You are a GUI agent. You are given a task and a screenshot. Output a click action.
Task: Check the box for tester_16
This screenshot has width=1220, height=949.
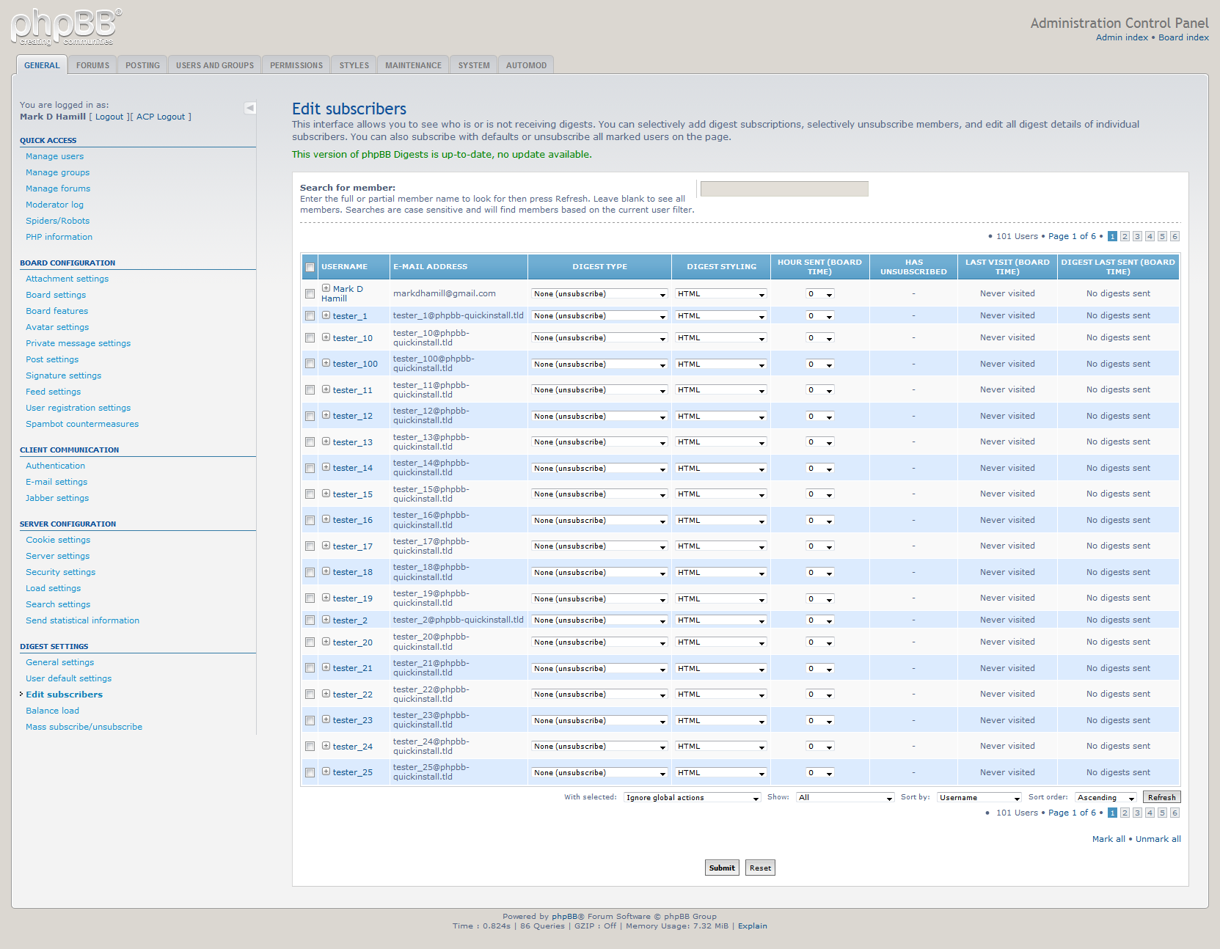[310, 520]
